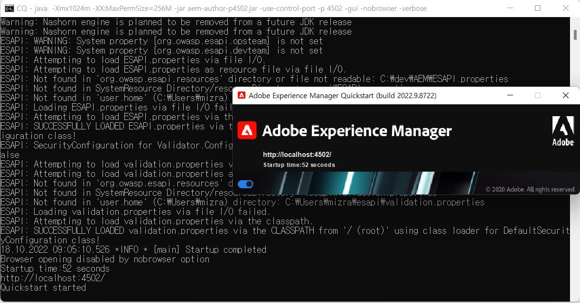
Task: Click 'SecurityConfiguration for Validator' console line
Action: (x=116, y=145)
